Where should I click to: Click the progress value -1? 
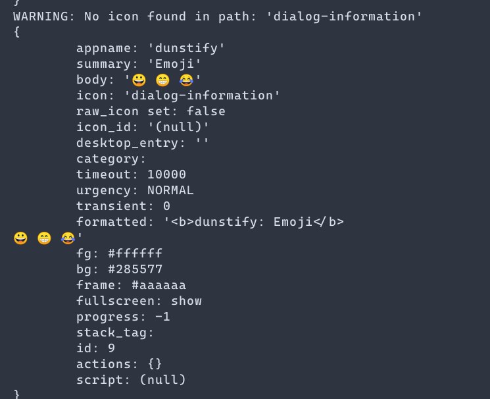[162, 317]
